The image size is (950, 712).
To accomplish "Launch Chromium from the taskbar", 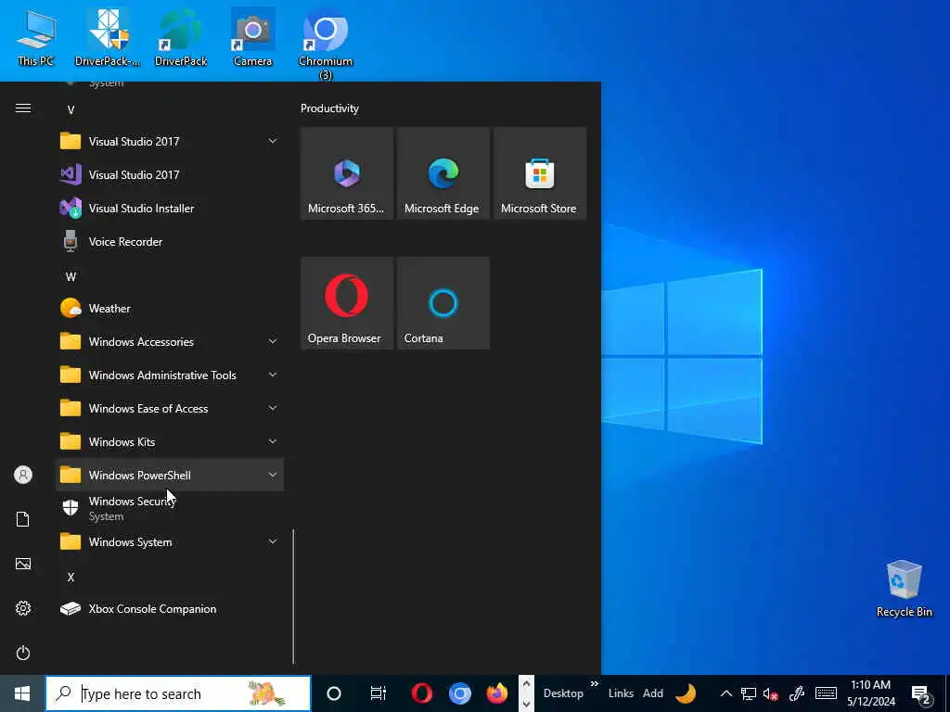I will click(460, 693).
